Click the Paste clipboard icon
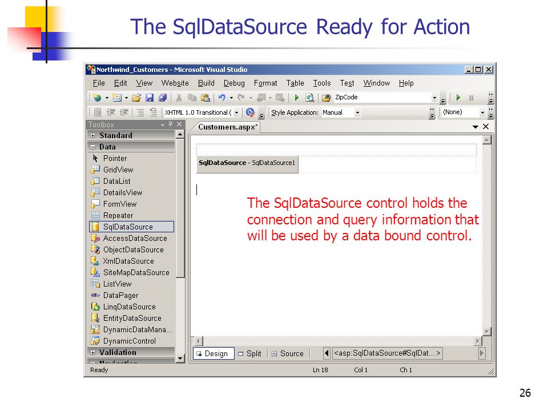 click(205, 98)
